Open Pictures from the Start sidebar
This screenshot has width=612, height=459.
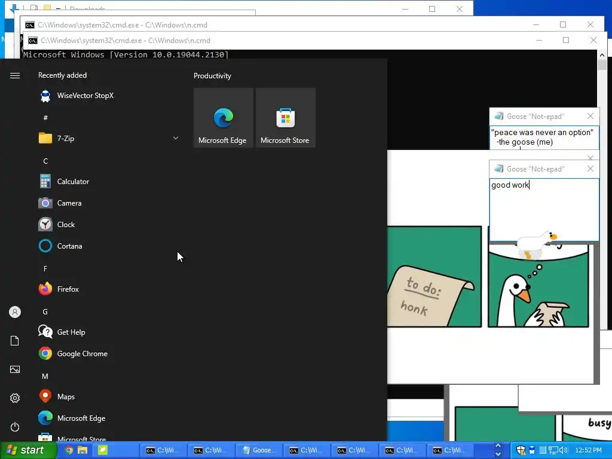click(x=15, y=369)
